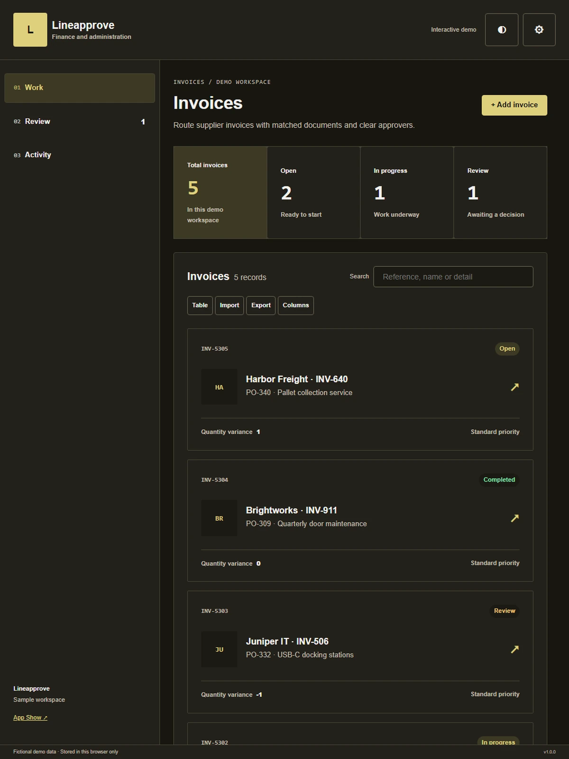The width and height of the screenshot is (569, 759).
Task: Click the INV-5305 reference label
Action: pos(215,349)
